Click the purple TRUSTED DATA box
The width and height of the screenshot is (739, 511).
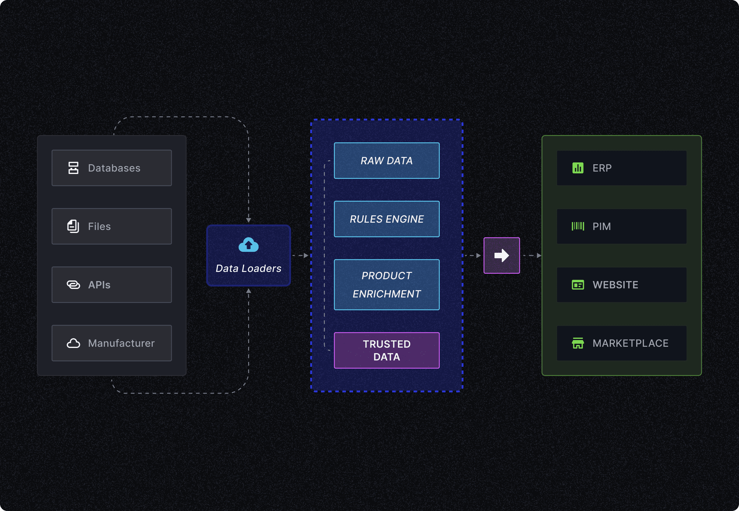(x=387, y=350)
